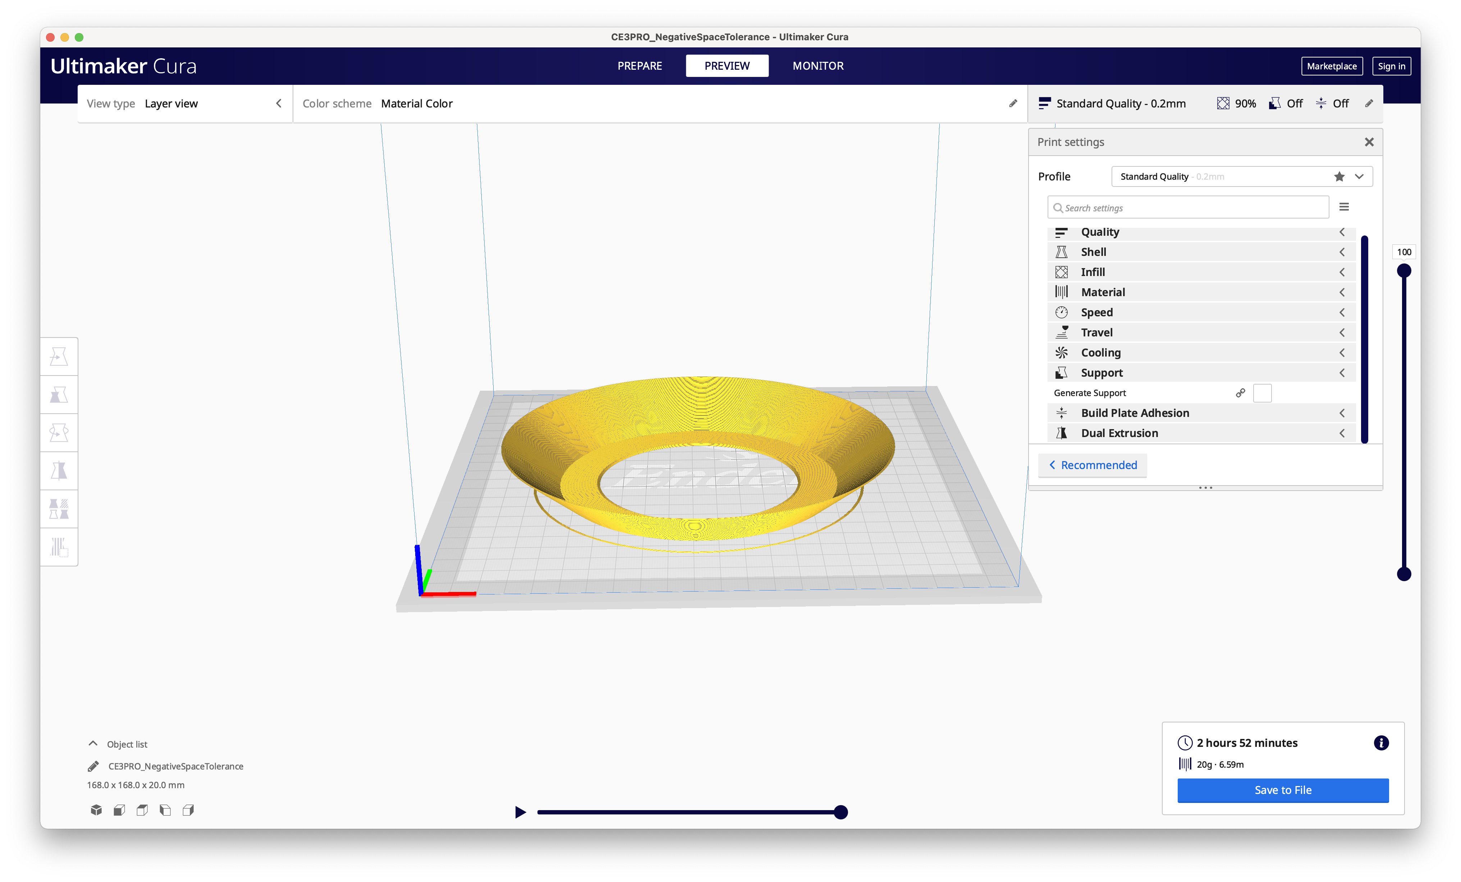Click the print settings panel resize dots
This screenshot has height=882, width=1461.
(x=1205, y=488)
